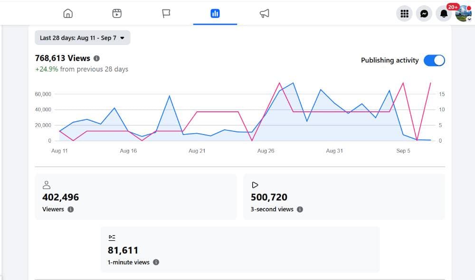Click the Aug 26 axis label

pos(266,151)
